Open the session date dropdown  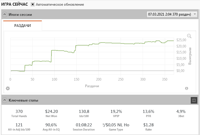click(x=172, y=14)
